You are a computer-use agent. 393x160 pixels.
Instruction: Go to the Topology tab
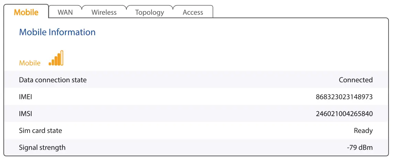(149, 12)
